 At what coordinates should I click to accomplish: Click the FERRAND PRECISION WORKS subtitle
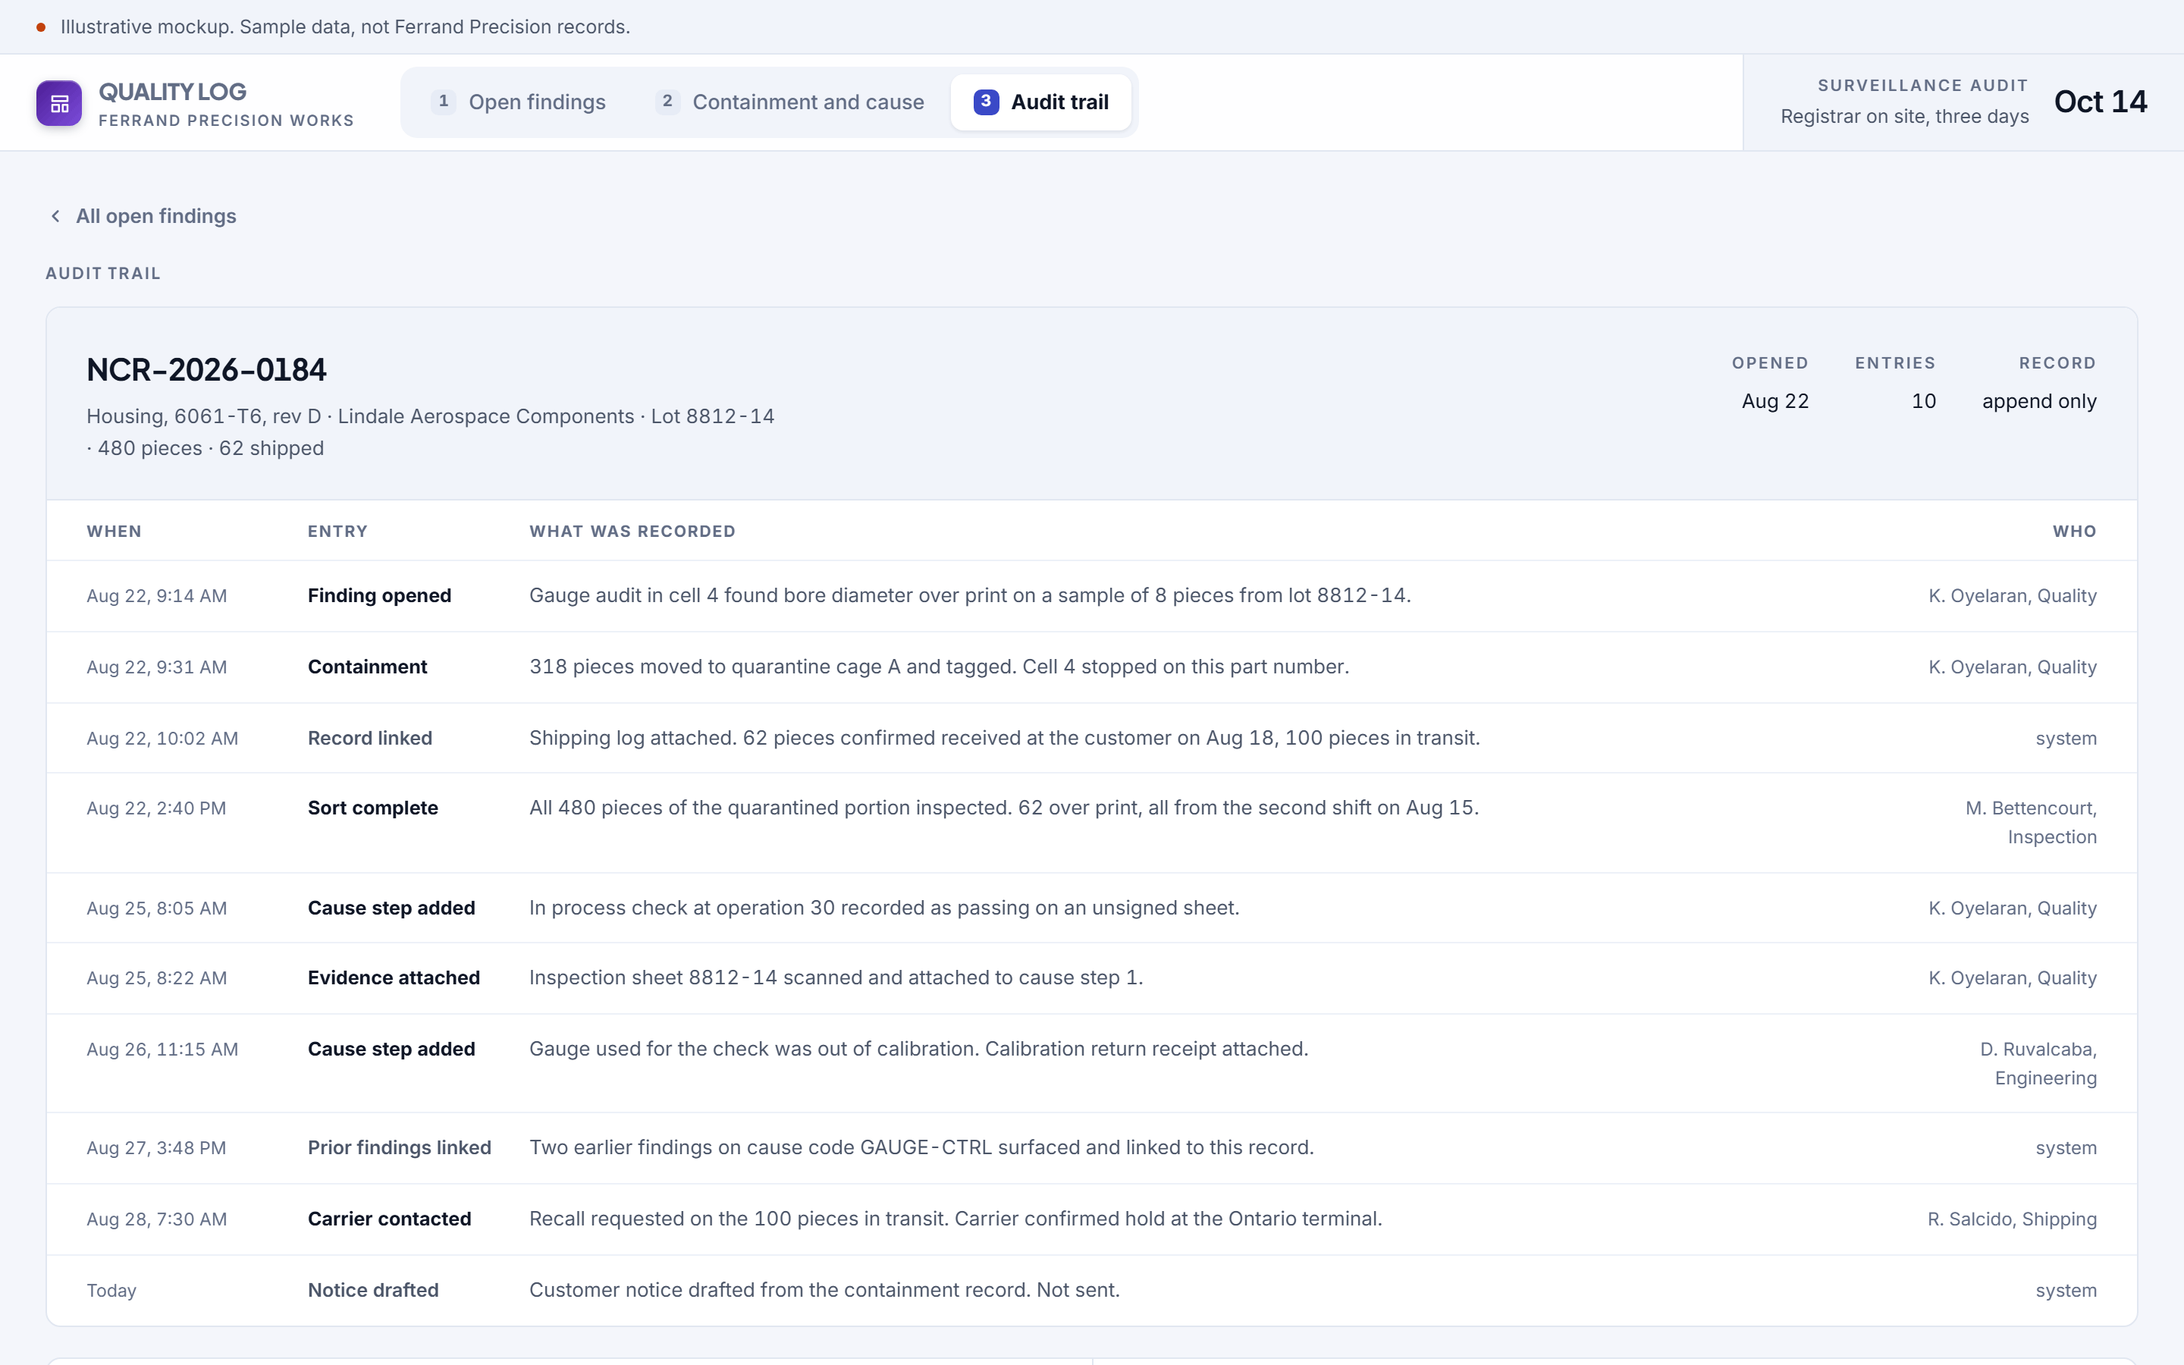pyautogui.click(x=226, y=120)
